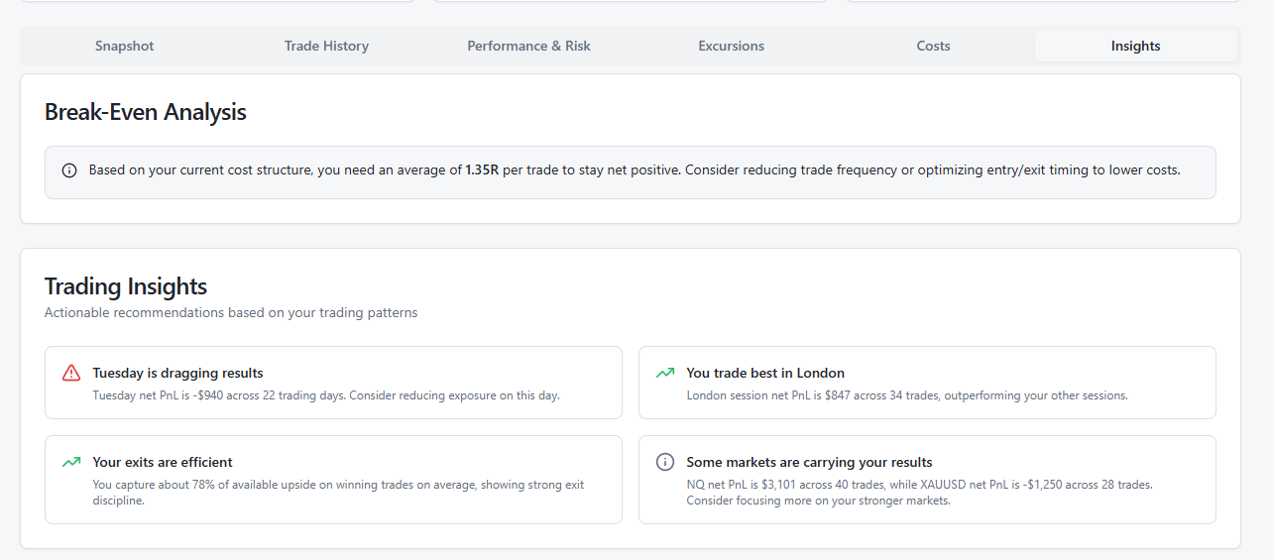The image size is (1274, 560).
Task: Click the "Actionable recommendations" subtitle text
Action: (231, 313)
